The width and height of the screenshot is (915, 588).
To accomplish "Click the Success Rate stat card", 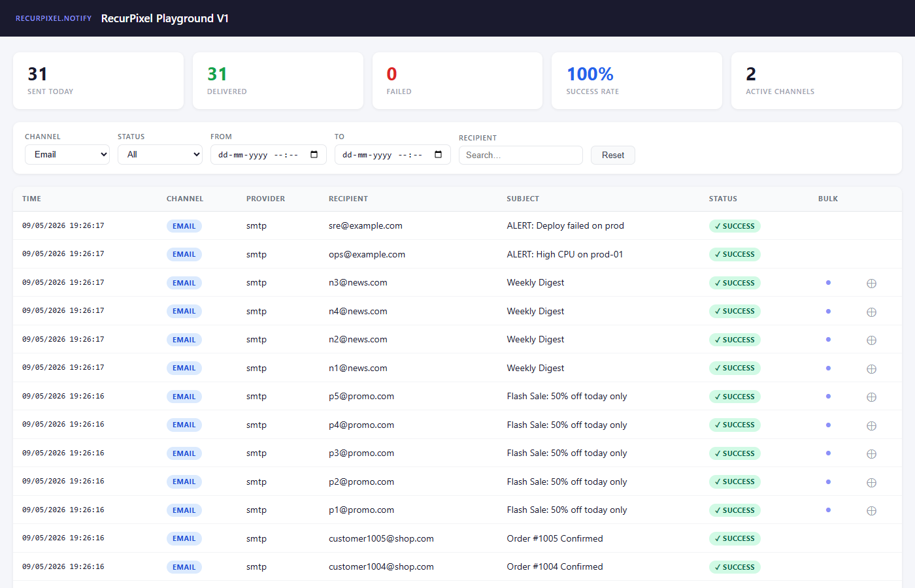I will 637,80.
